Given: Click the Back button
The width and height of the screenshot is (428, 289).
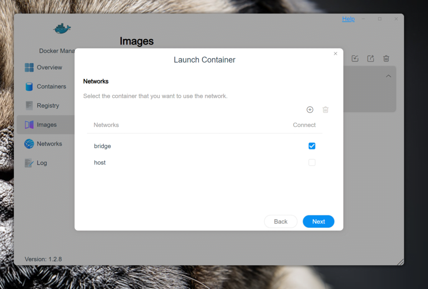Looking at the screenshot, I should coord(280,222).
